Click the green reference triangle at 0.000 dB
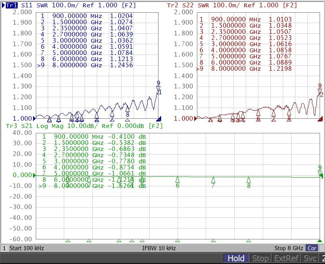This screenshot has height=264, width=325. pos(35,176)
